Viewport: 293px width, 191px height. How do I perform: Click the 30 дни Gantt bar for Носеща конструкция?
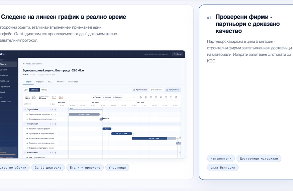[154, 138]
